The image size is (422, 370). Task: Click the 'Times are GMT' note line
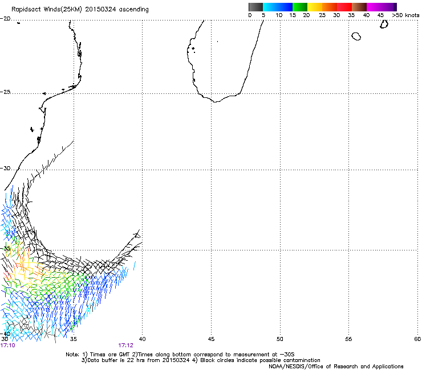[180, 355]
